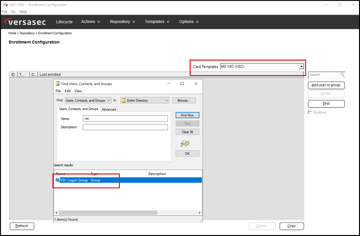Viewport: 360px width, 236px height.
Task: Click the scroll right arrow in results
Action: (x=199, y=212)
